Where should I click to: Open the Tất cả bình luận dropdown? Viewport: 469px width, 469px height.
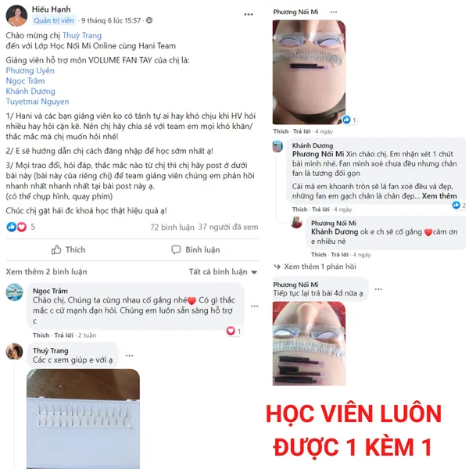[x=223, y=272]
